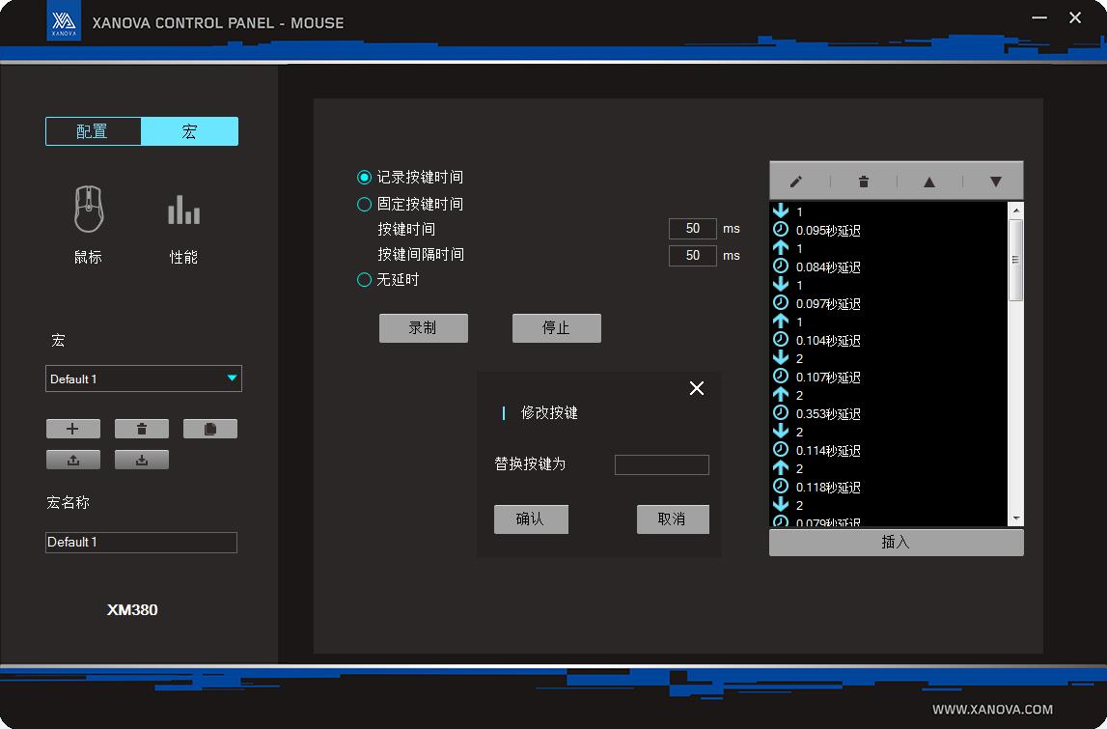Viewport: 1107px width, 729px height.
Task: Click the copy macro icon
Action: [209, 429]
